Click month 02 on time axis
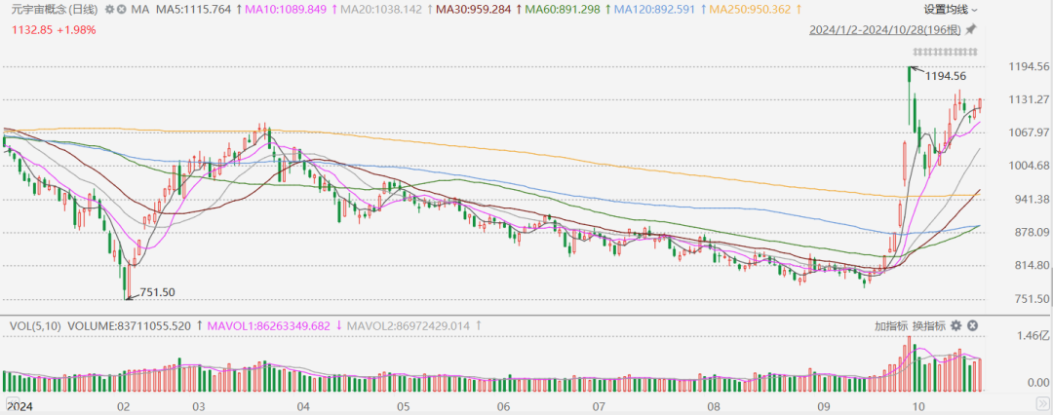Image resolution: width=1053 pixels, height=415 pixels. click(122, 407)
